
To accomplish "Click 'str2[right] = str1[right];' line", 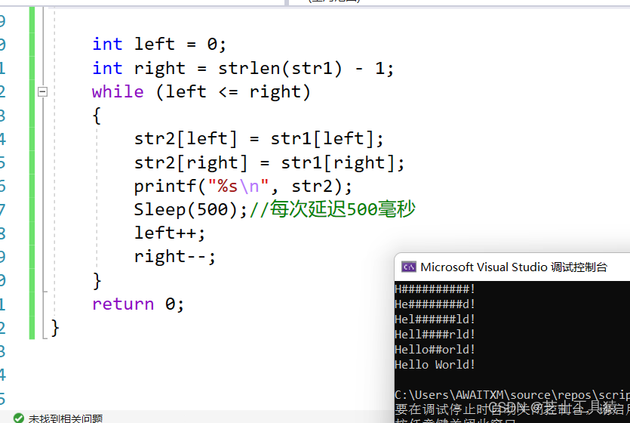I will 269,163.
